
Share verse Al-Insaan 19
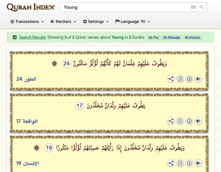[x=171, y=163]
